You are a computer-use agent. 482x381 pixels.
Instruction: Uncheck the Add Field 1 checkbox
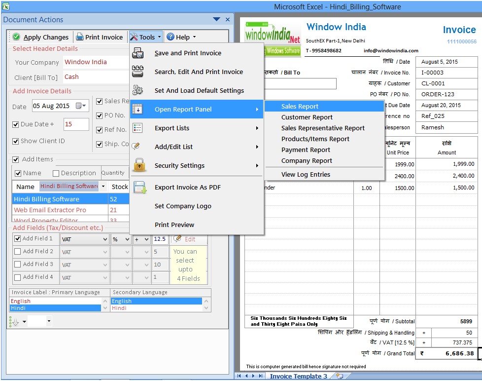pyautogui.click(x=18, y=238)
